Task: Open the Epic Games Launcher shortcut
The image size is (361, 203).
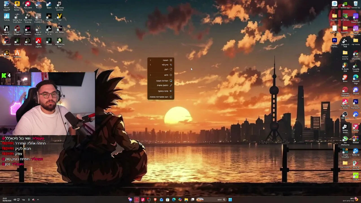Action: click(60, 6)
